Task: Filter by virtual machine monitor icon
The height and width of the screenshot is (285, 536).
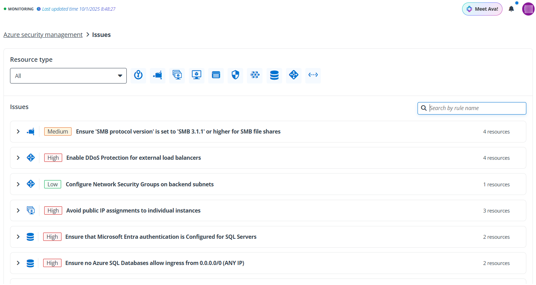Action: click(x=197, y=75)
